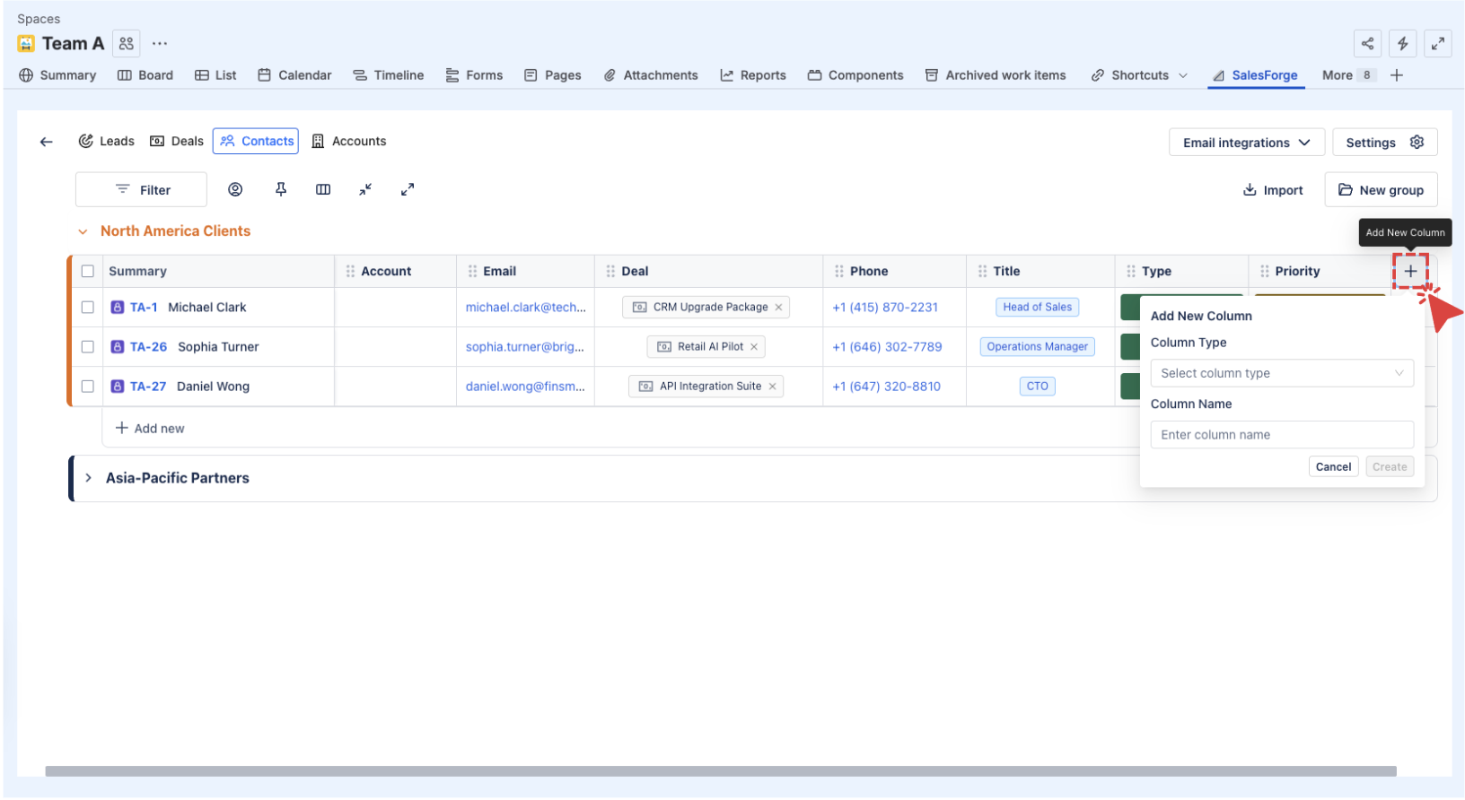Viewport: 1465px width, 800px height.
Task: Open the Email integrations dropdown
Action: pyautogui.click(x=1246, y=143)
